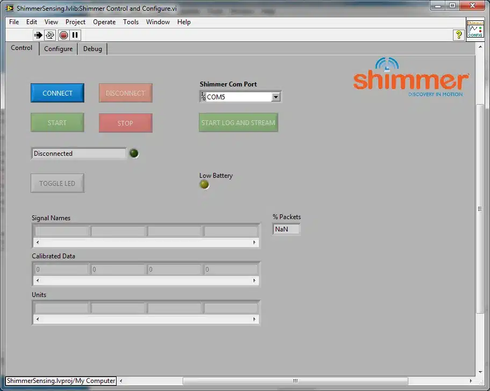This screenshot has width=490, height=391.
Task: Click the Run arrow toolbar icon
Action: [38, 35]
